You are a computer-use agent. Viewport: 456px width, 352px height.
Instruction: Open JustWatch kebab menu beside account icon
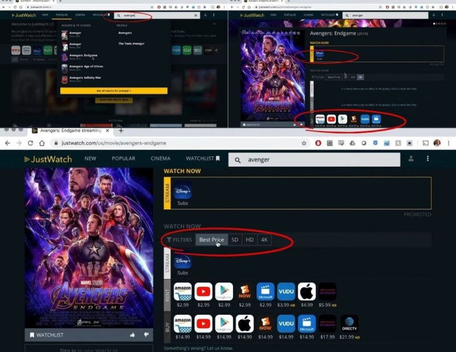427,159
